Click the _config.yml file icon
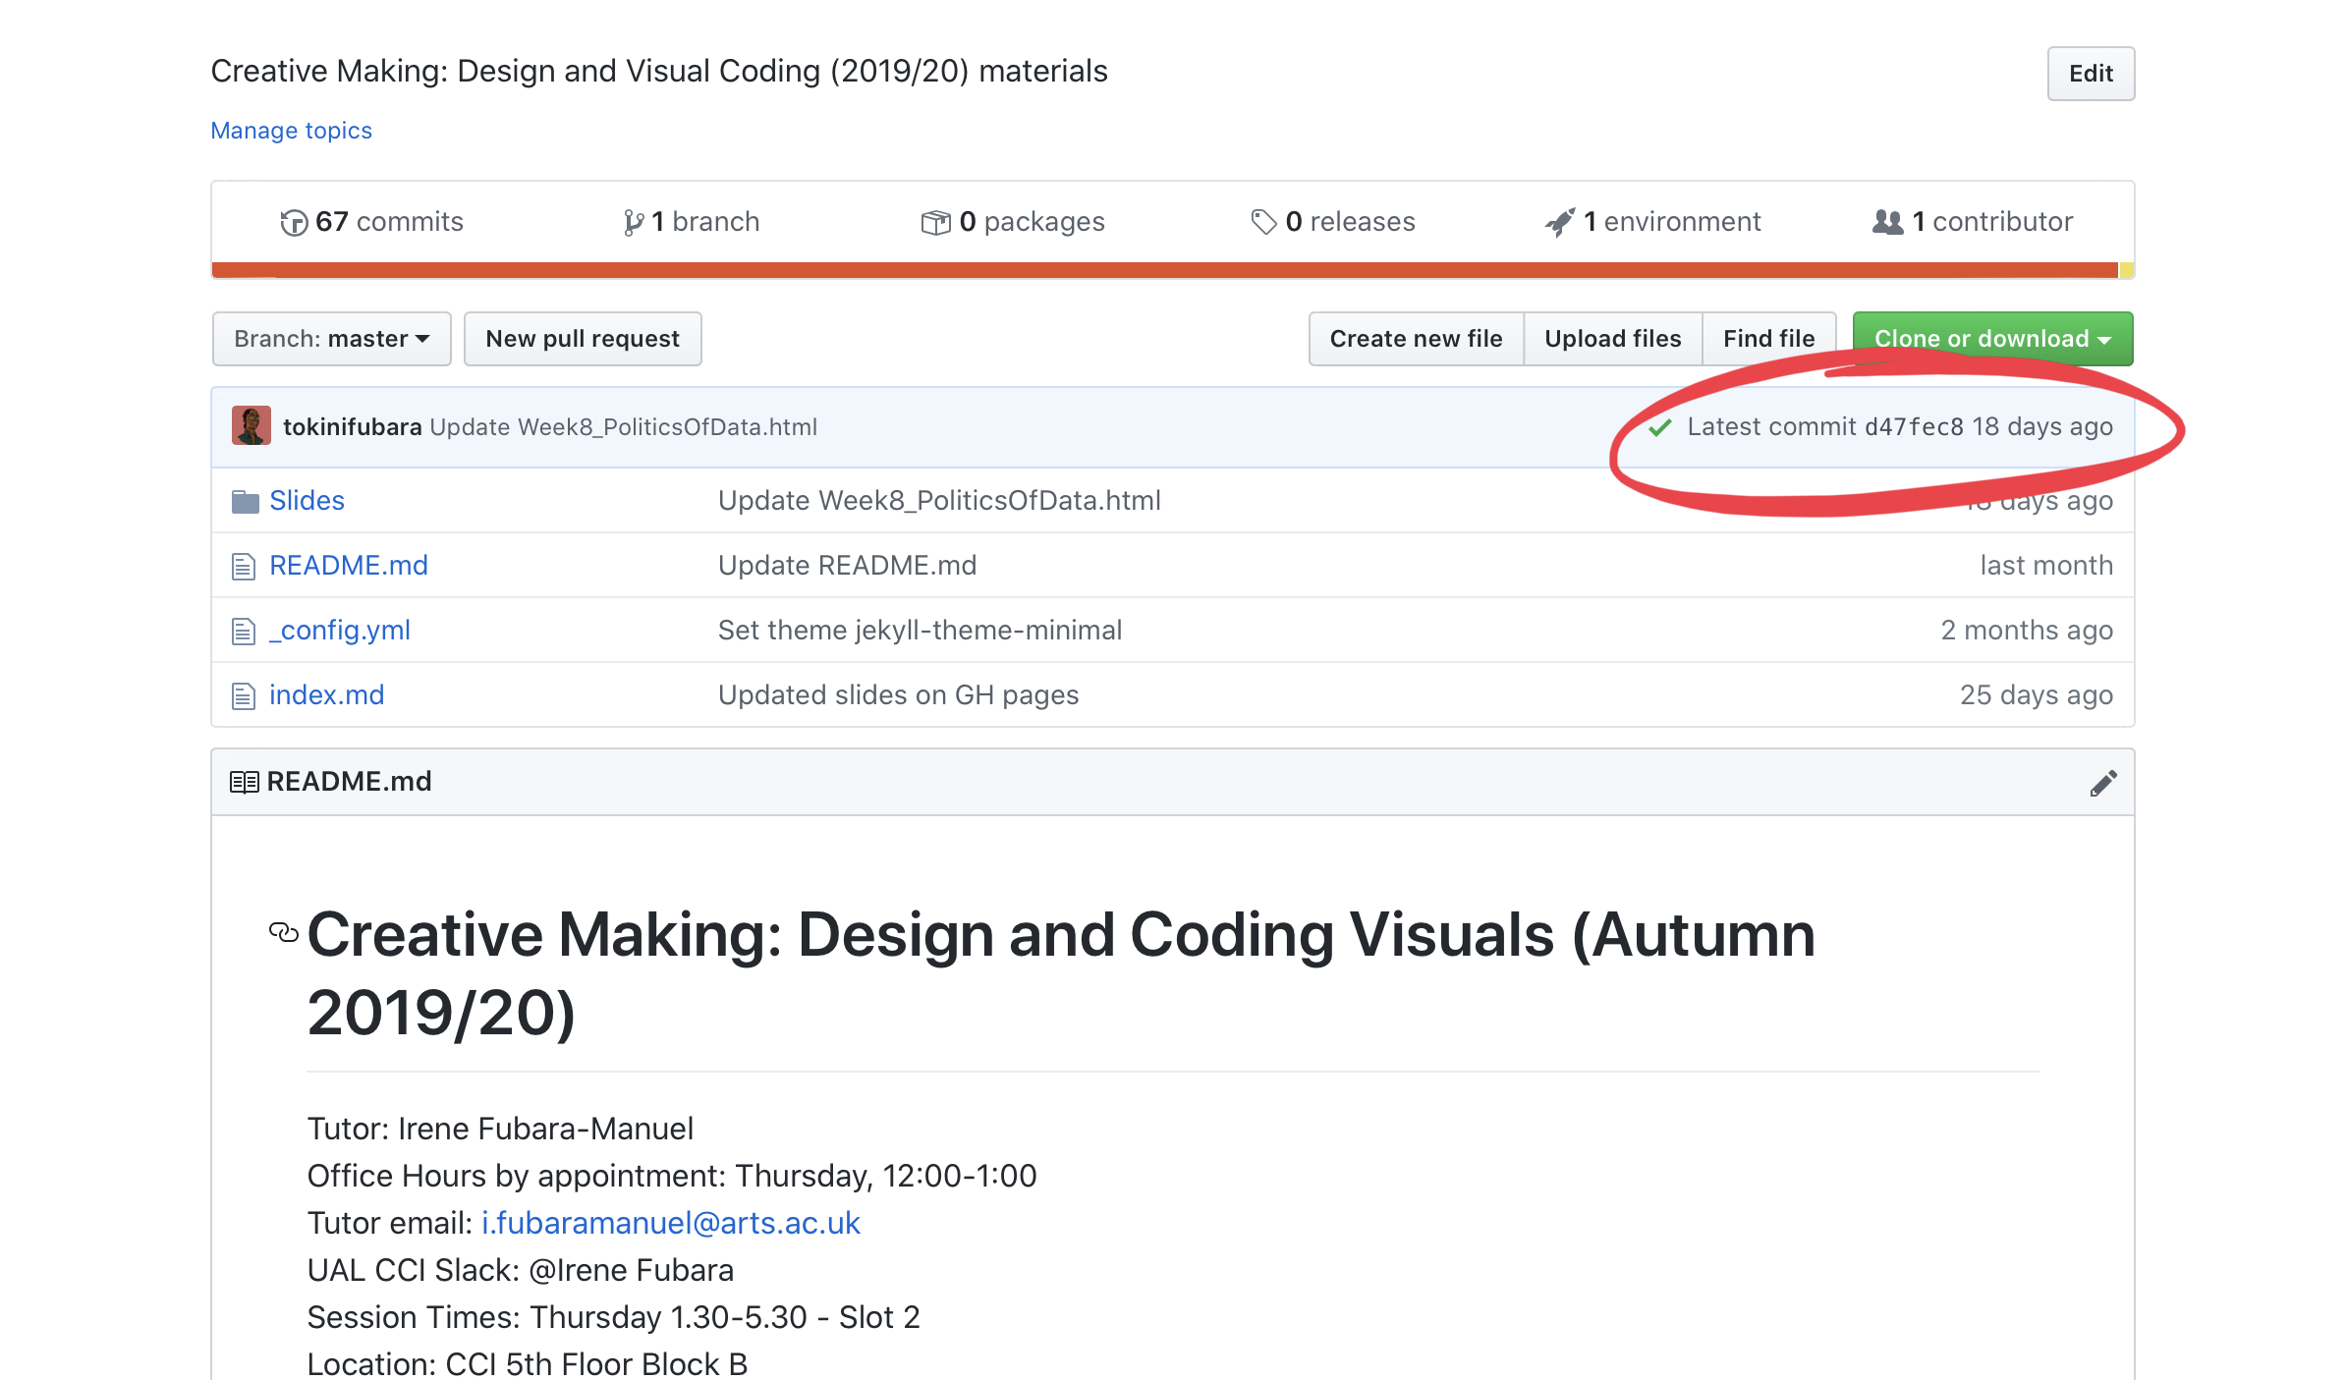The width and height of the screenshot is (2346, 1380). [243, 632]
